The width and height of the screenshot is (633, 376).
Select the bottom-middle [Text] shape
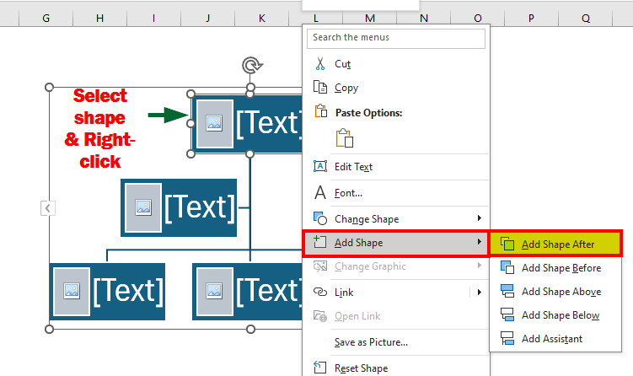coord(248,292)
